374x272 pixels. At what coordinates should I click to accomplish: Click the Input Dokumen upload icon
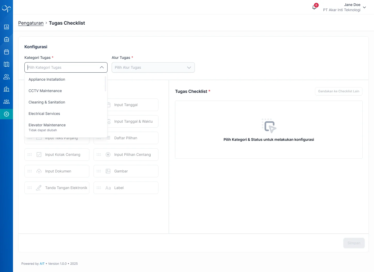(x=39, y=171)
